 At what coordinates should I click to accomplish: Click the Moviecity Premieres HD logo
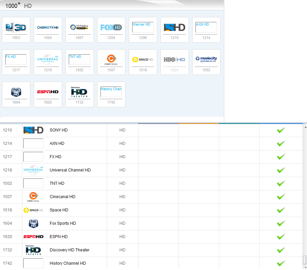[206, 59]
